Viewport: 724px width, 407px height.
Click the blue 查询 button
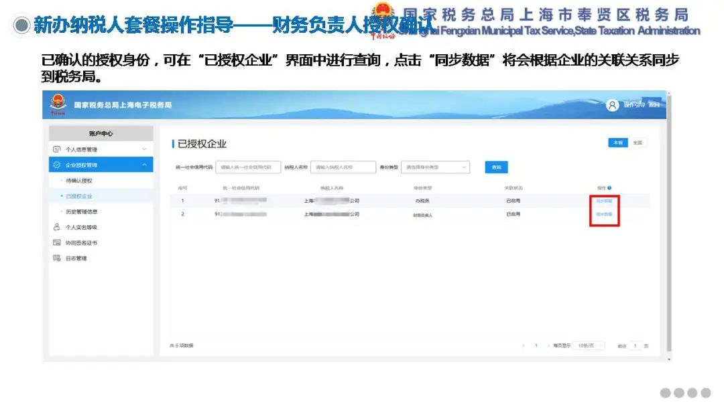click(496, 167)
